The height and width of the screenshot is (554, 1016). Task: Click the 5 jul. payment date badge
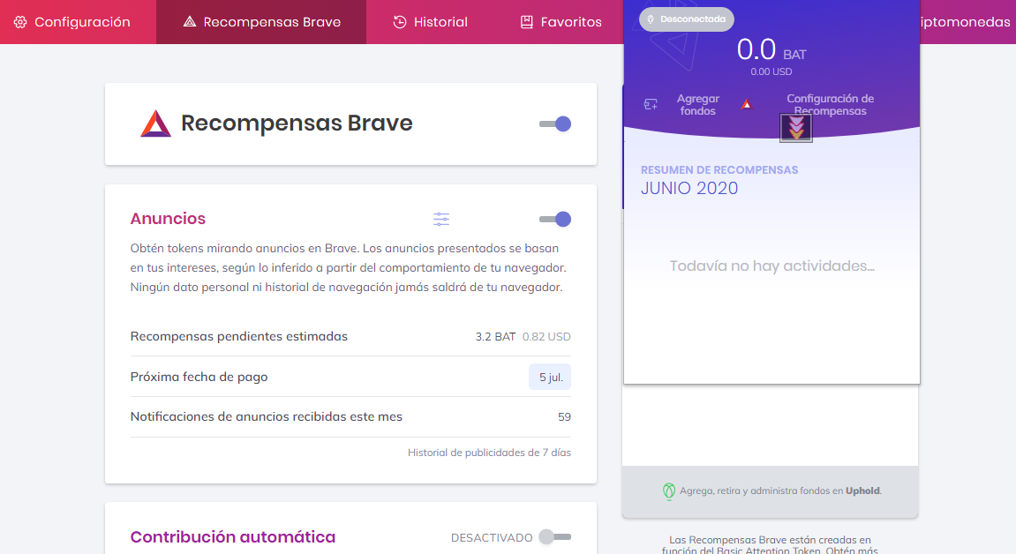point(550,378)
